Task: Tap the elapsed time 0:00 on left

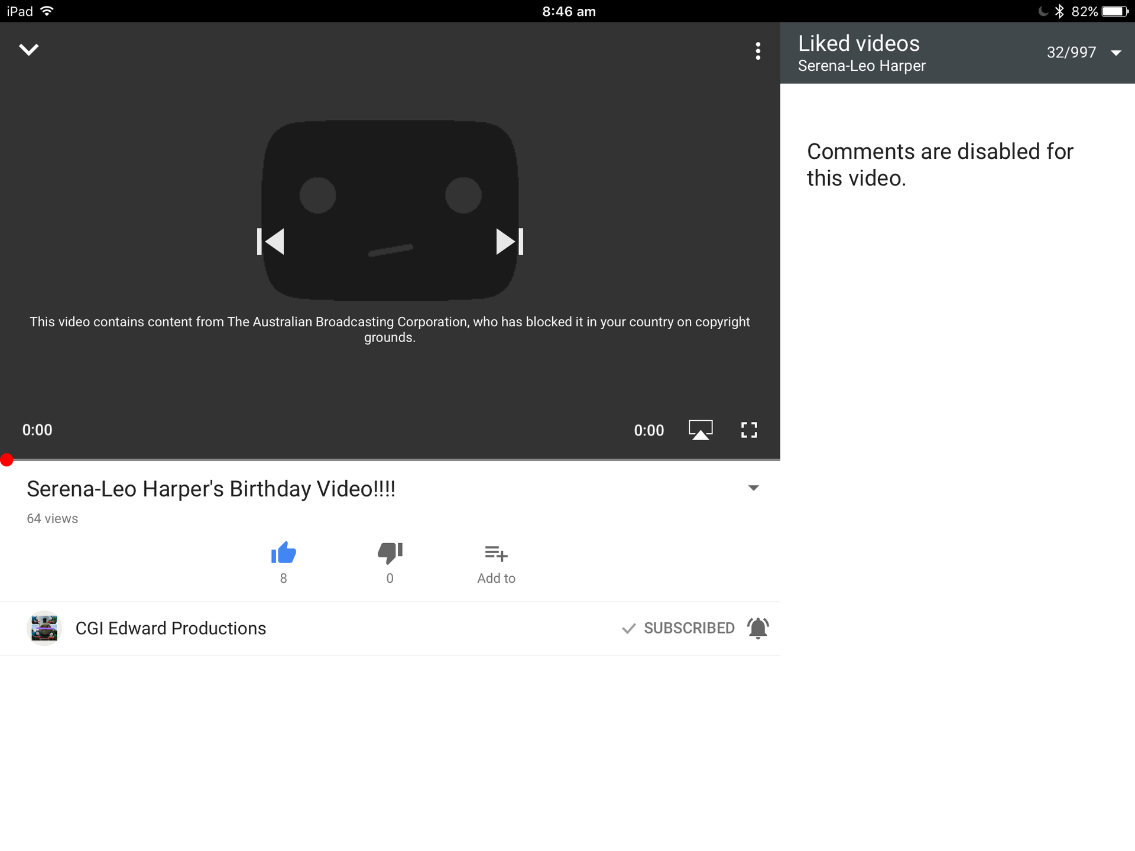Action: tap(37, 430)
